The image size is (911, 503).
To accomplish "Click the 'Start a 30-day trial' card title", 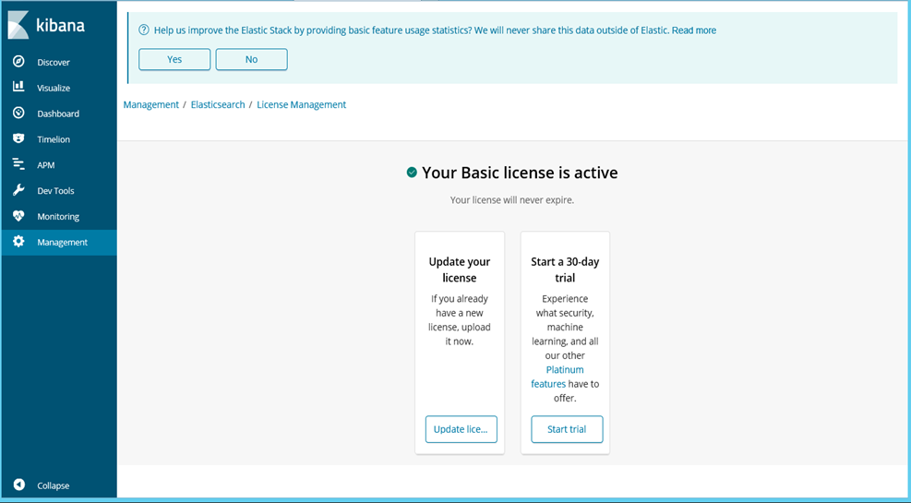I will click(565, 269).
